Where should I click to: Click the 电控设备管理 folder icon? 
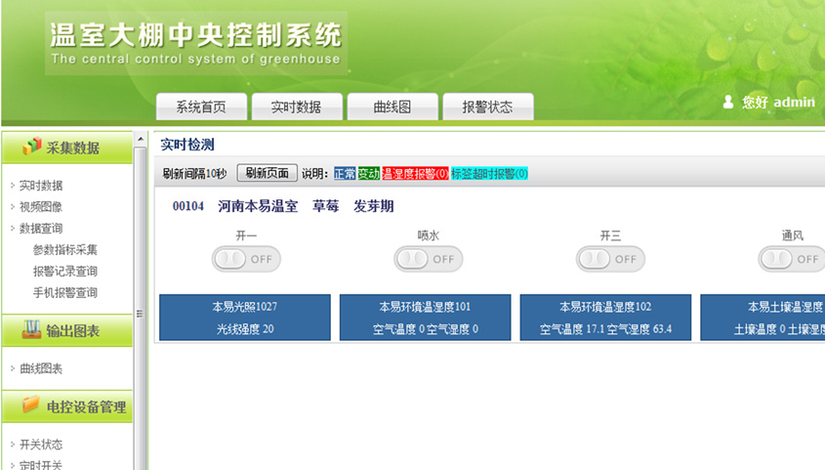[x=31, y=406]
